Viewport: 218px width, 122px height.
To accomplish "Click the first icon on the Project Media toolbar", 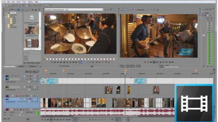I will tap(6, 10).
